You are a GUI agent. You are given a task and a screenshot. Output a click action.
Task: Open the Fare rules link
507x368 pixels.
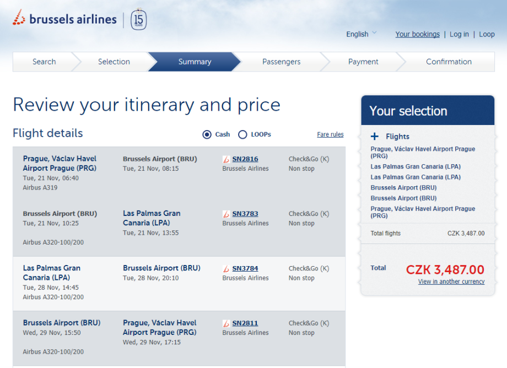pyautogui.click(x=330, y=134)
